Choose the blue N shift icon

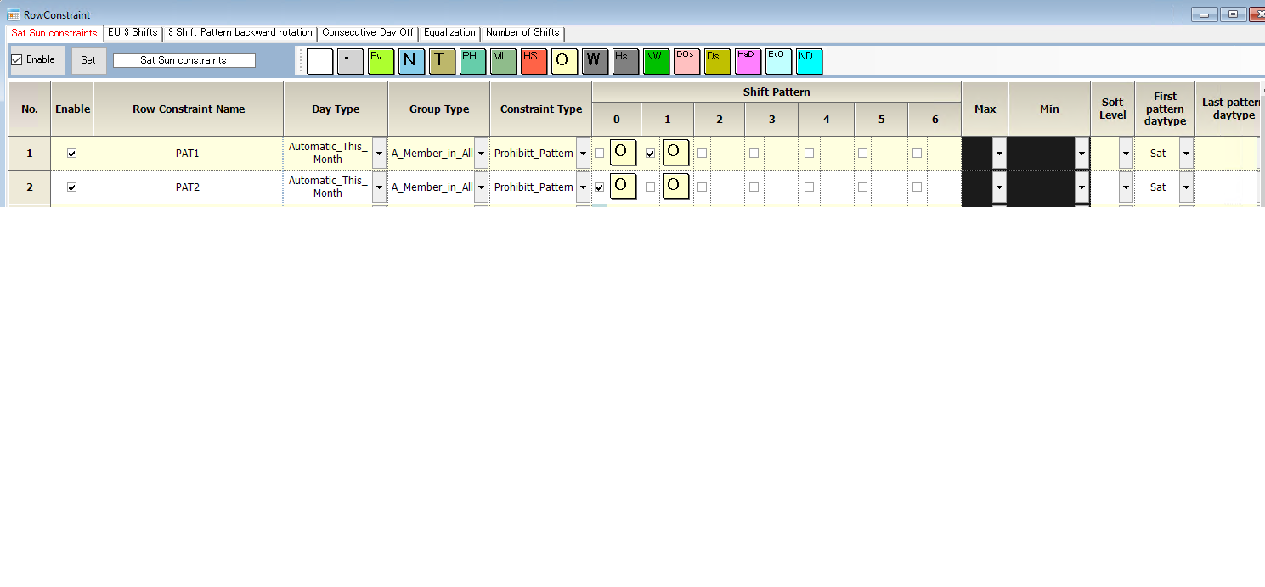[412, 62]
